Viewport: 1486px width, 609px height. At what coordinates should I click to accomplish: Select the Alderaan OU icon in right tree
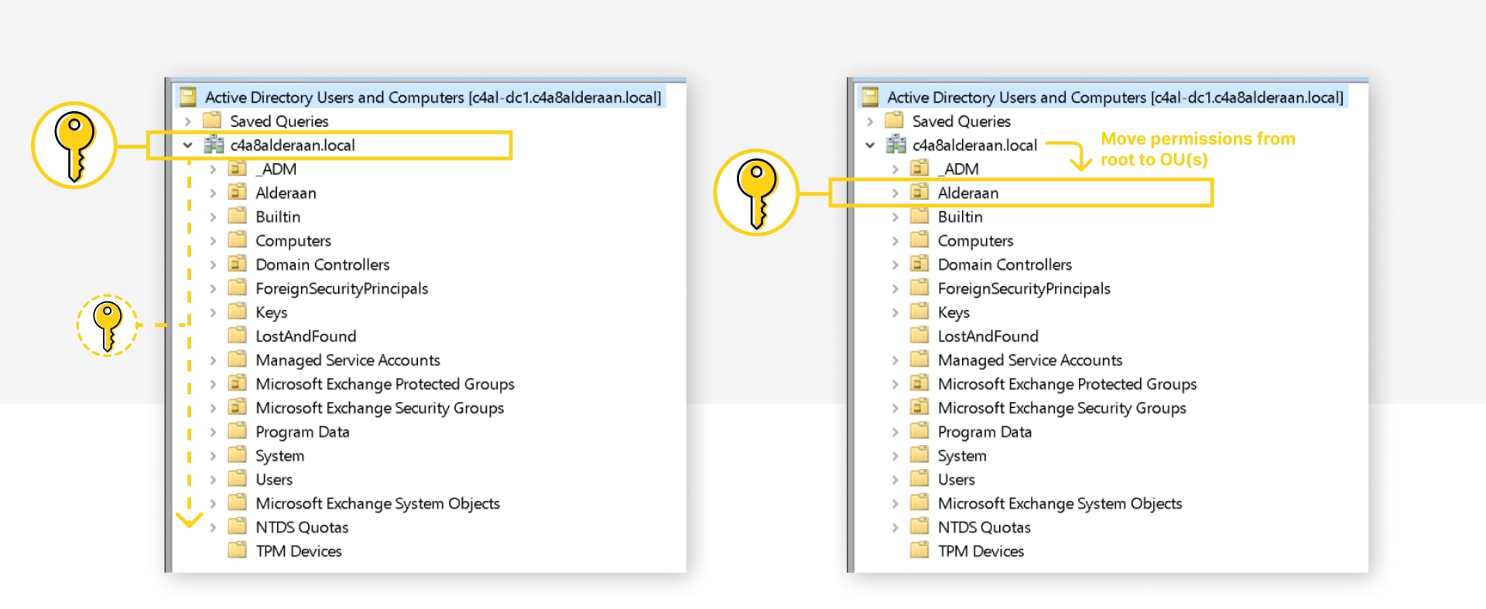(x=919, y=192)
